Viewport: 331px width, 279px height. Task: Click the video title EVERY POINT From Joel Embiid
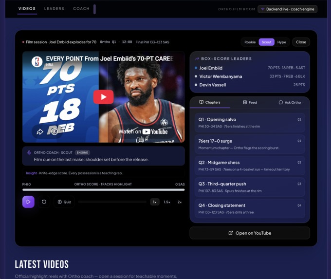pos(110,58)
